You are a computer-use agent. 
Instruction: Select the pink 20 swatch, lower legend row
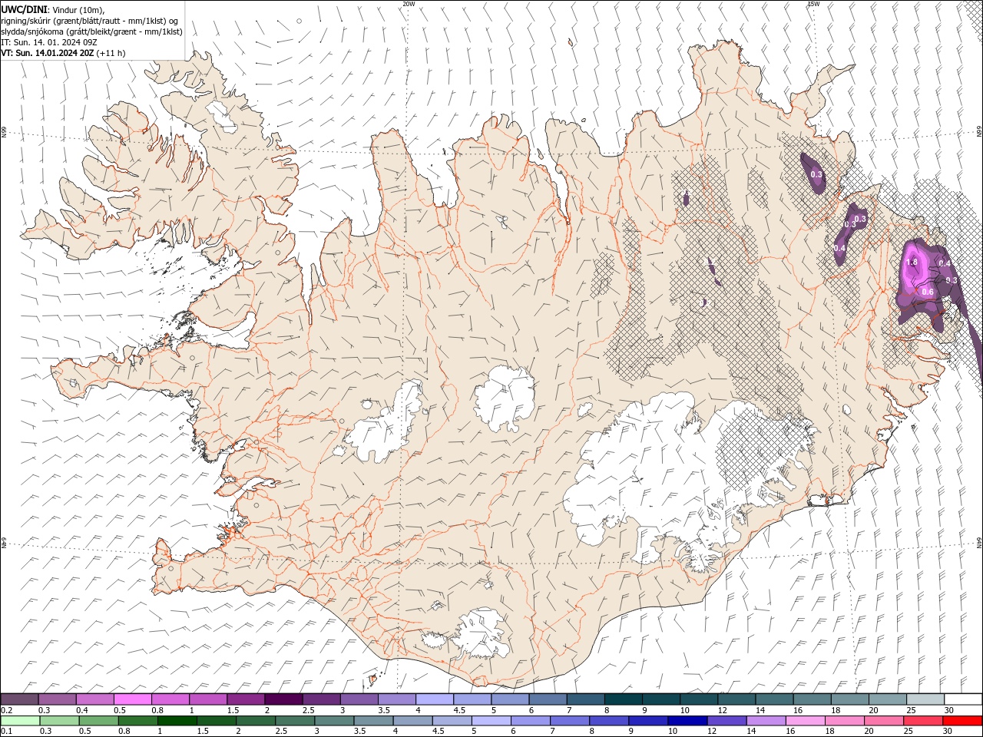[x=884, y=721]
